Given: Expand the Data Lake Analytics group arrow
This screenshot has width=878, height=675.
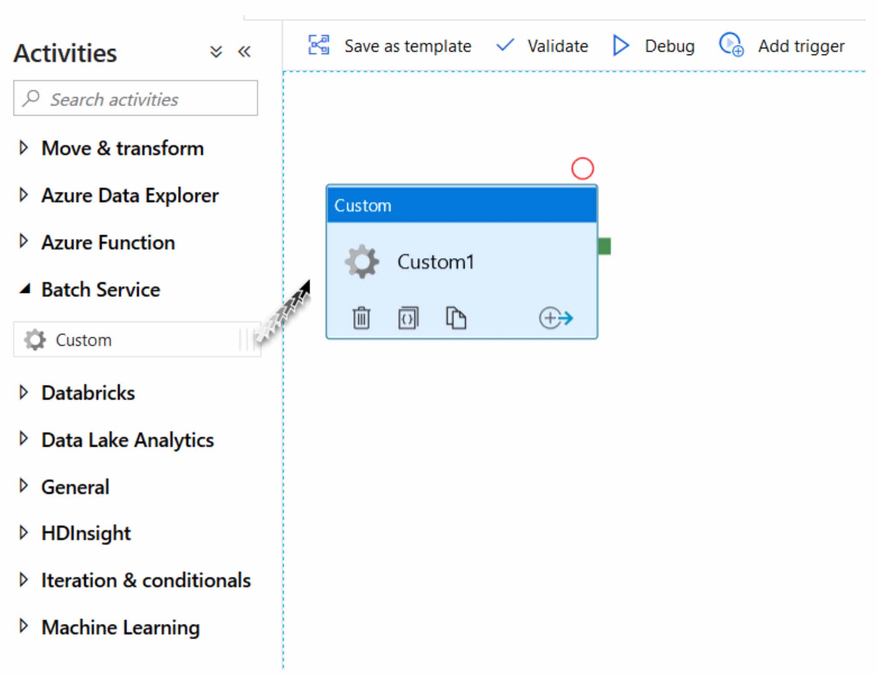Looking at the screenshot, I should pyautogui.click(x=24, y=439).
